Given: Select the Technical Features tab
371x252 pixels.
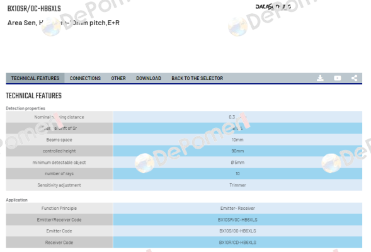Looking at the screenshot, I should [35, 78].
